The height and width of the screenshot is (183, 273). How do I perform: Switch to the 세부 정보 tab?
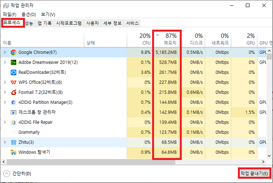(x=112, y=23)
